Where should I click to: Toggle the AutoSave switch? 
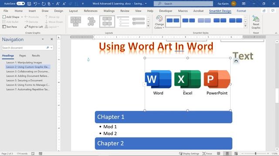coord(20,3)
